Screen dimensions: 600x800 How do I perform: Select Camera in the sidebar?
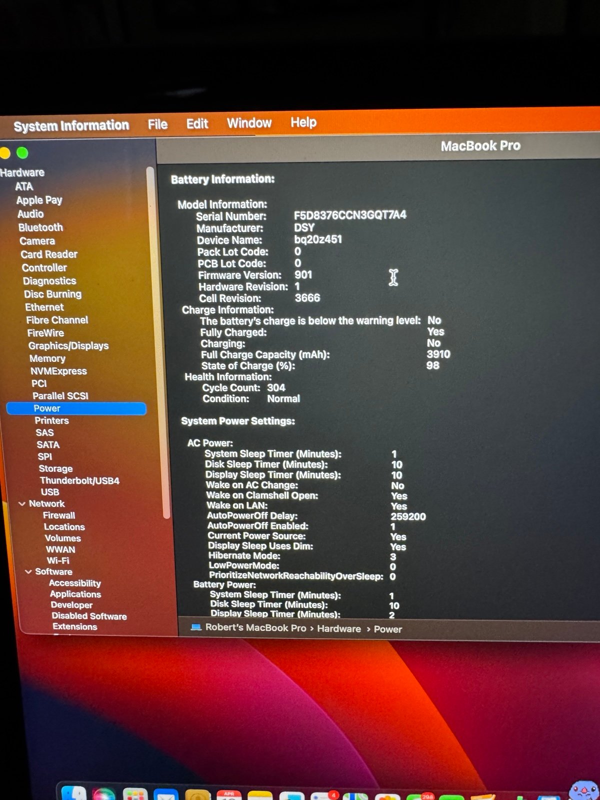[37, 241]
